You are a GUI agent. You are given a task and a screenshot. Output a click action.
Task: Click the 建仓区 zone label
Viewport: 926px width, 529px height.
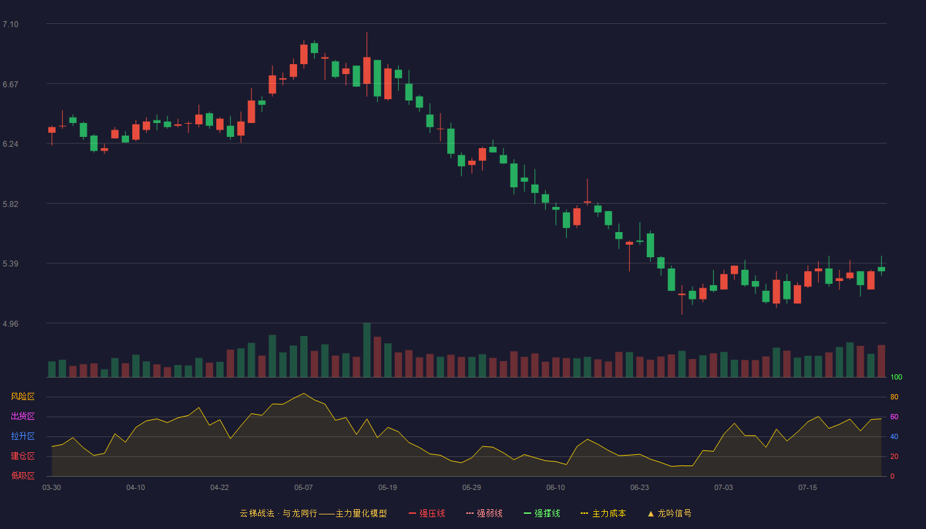(22, 456)
